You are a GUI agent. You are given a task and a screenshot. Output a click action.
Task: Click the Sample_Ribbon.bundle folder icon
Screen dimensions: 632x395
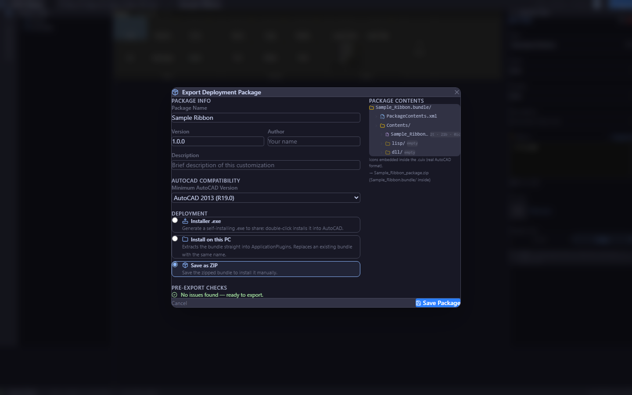371,108
